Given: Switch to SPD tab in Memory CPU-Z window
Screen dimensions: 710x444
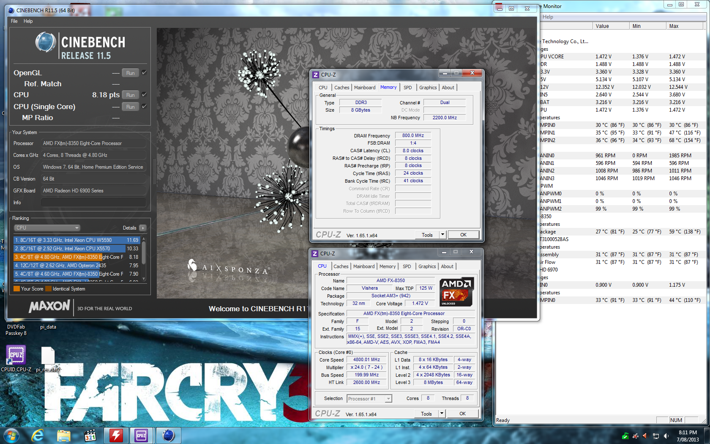Looking at the screenshot, I should 407,88.
